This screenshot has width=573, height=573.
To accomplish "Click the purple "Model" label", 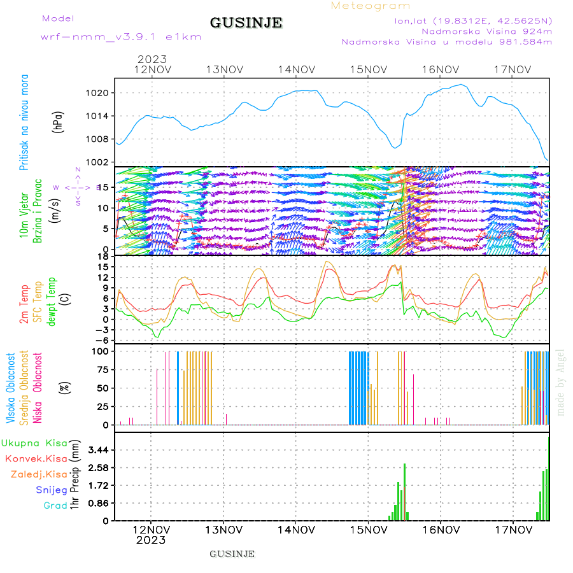I will 58,18.
